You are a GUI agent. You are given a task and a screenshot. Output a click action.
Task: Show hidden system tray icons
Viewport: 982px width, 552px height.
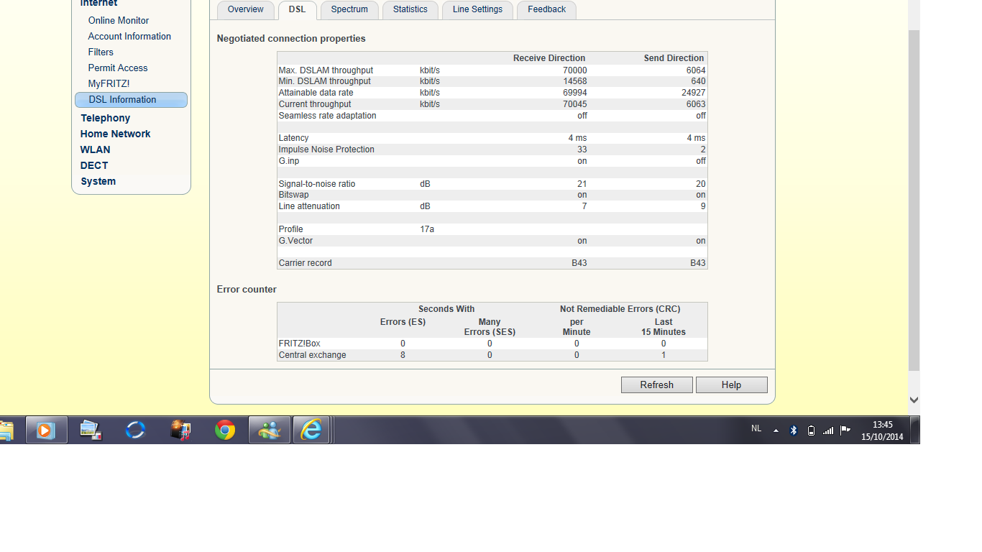776,430
